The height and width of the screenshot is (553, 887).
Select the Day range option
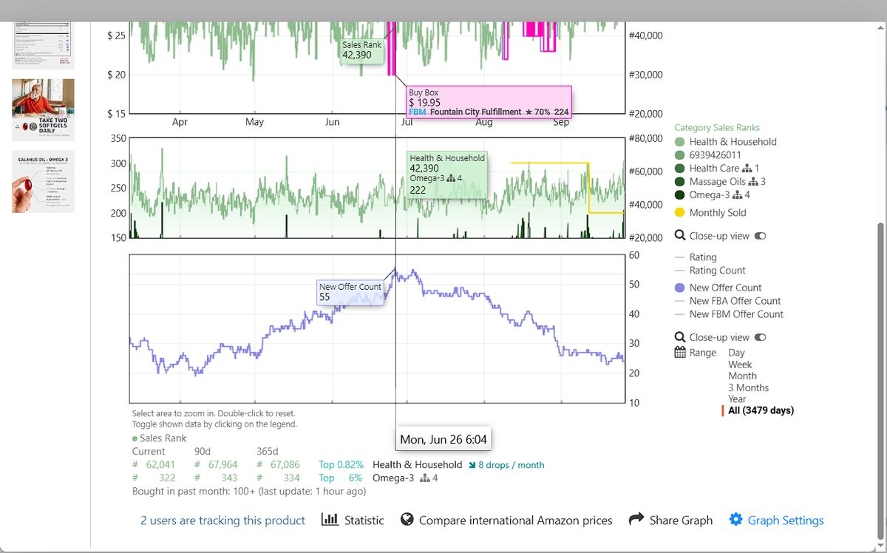(736, 353)
